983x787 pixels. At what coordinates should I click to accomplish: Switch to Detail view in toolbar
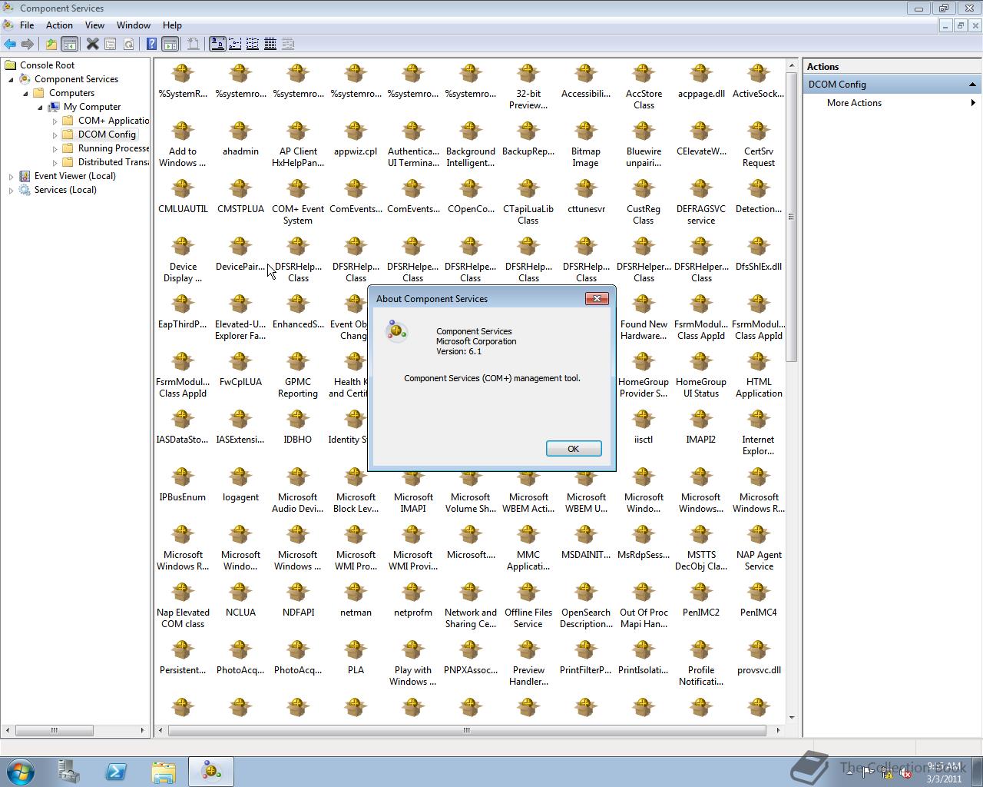pos(270,45)
